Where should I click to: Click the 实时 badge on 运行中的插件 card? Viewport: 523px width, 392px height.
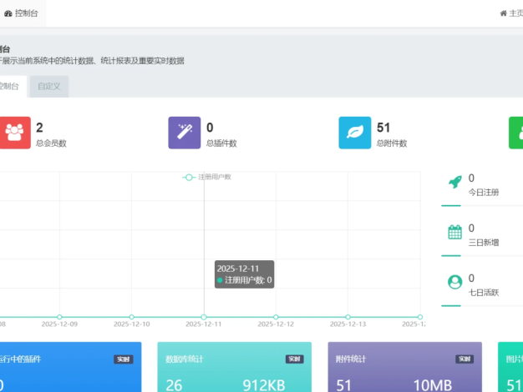(124, 359)
